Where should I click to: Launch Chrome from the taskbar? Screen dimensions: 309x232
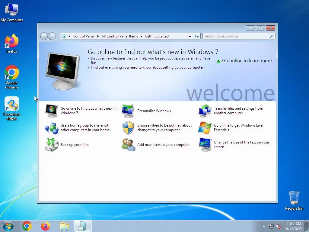click(27, 226)
